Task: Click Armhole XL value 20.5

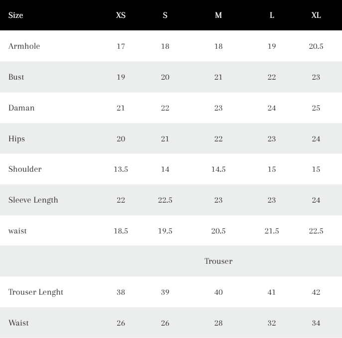Action: click(x=316, y=46)
